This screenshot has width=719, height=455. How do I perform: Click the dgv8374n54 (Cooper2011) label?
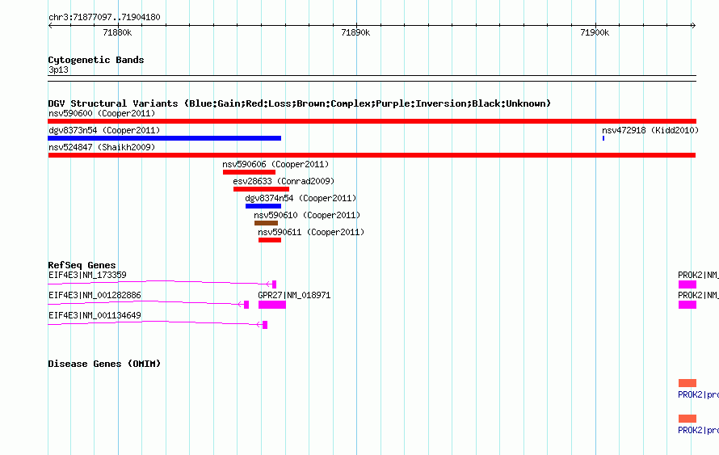[301, 198]
